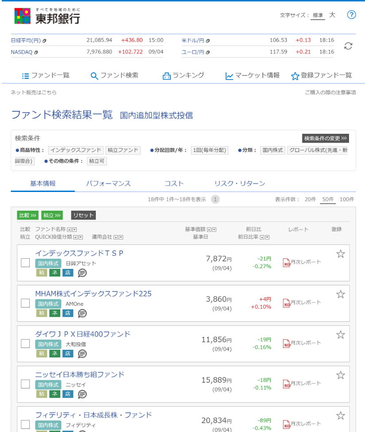Click 積 badge on インデックスファンドTSP row
Viewport: 365px width, 432px height.
click(42, 273)
